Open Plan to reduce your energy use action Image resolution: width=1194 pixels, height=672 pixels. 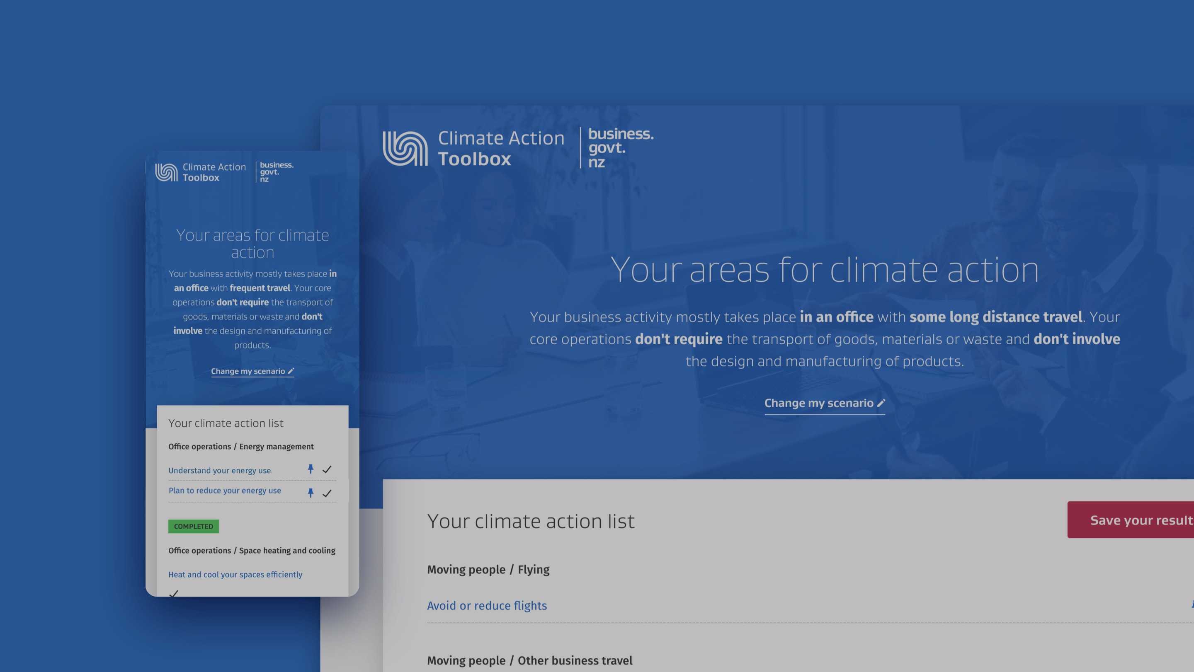224,491
